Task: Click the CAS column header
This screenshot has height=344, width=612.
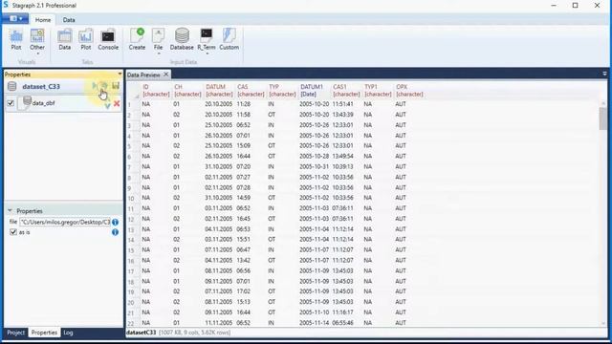Action: [251, 91]
